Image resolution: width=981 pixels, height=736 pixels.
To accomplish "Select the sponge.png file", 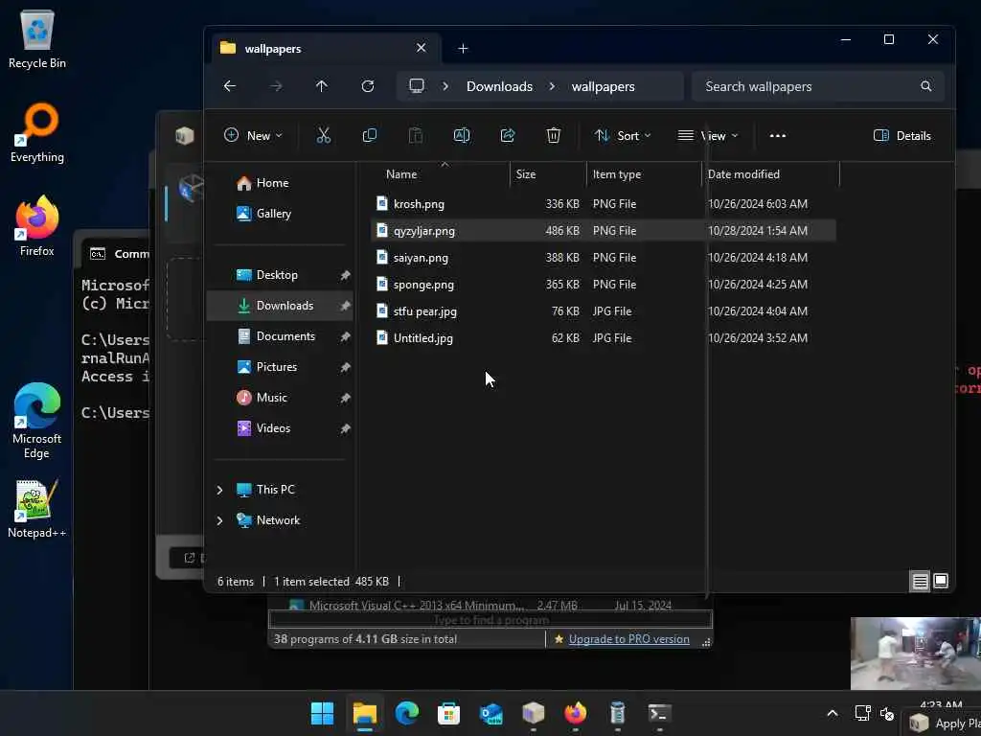I will click(x=604, y=285).
